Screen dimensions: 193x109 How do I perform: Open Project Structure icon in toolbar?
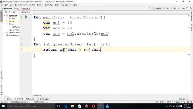point(183,8)
